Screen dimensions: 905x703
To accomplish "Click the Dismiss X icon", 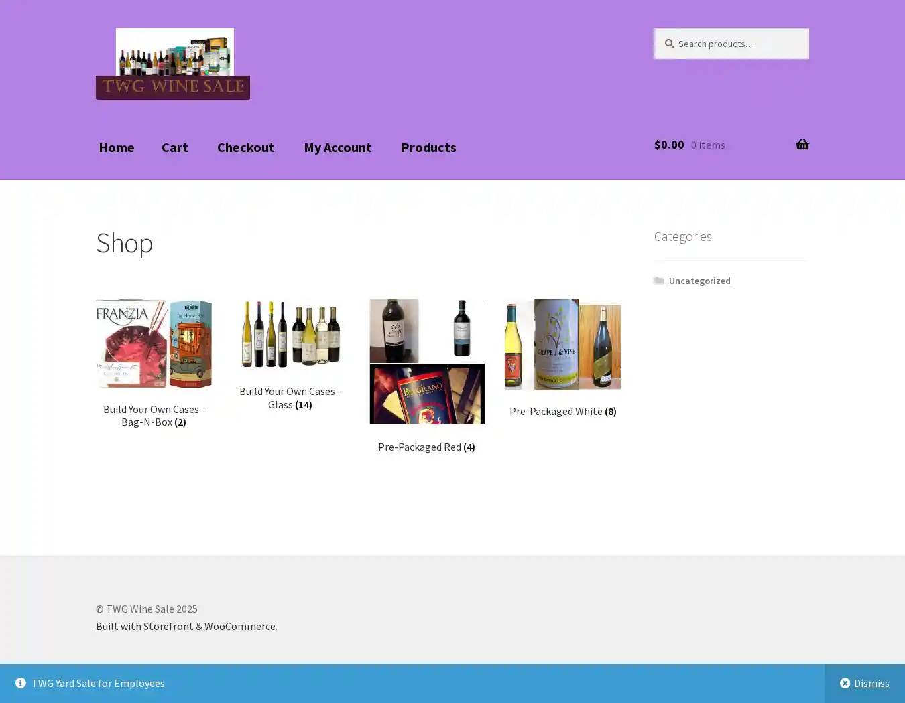I will [x=845, y=683].
